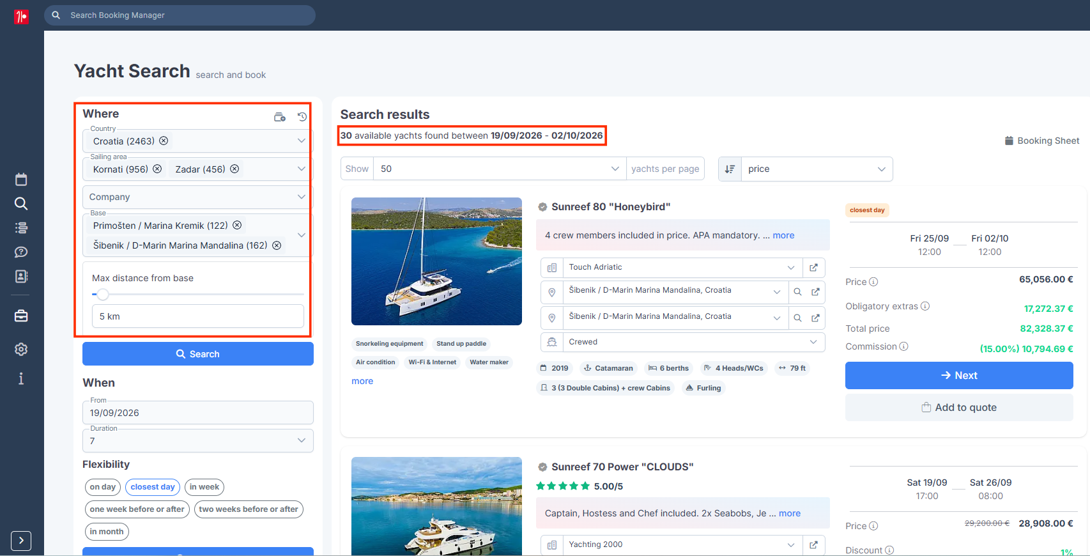Open the briefcase icon in sidebar
The height and width of the screenshot is (556, 1090).
click(21, 316)
